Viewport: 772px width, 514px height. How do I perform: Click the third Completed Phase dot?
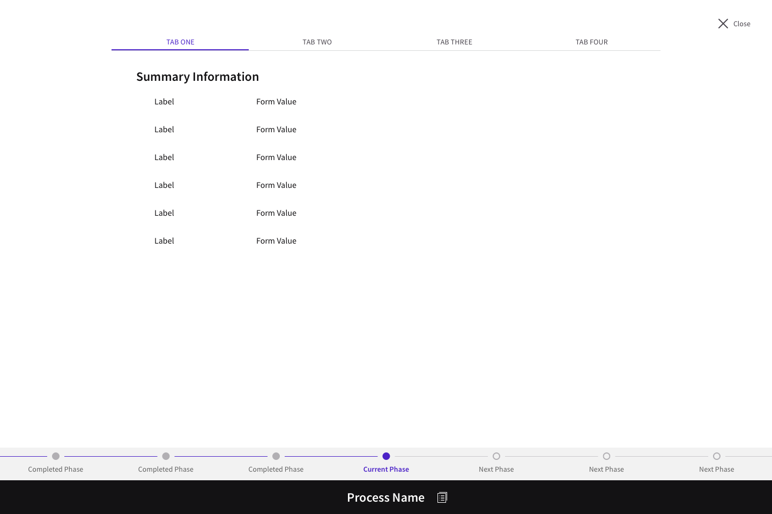pos(276,456)
